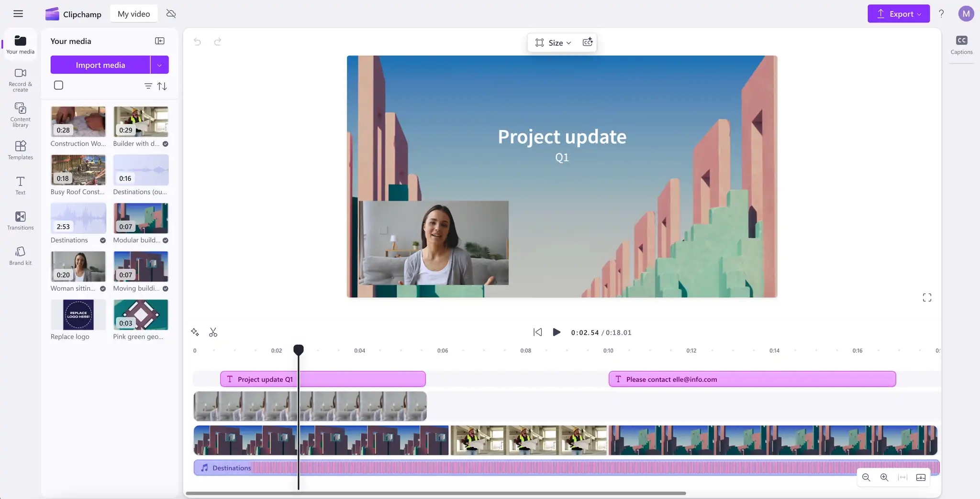Image resolution: width=980 pixels, height=499 pixels.
Task: Click the split scissors icon
Action: coord(213,332)
